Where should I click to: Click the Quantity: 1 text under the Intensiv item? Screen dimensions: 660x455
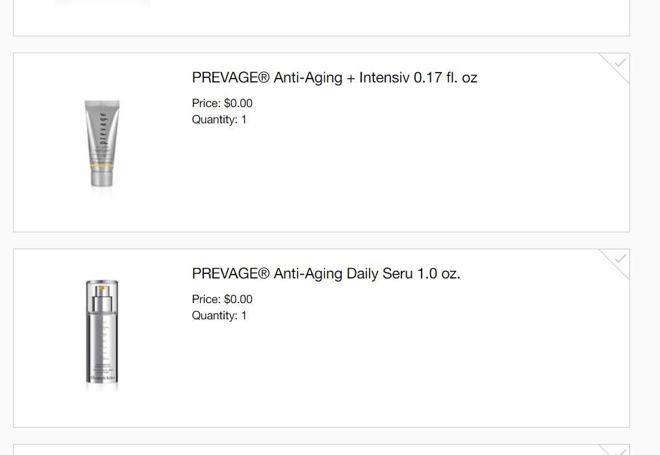point(220,120)
